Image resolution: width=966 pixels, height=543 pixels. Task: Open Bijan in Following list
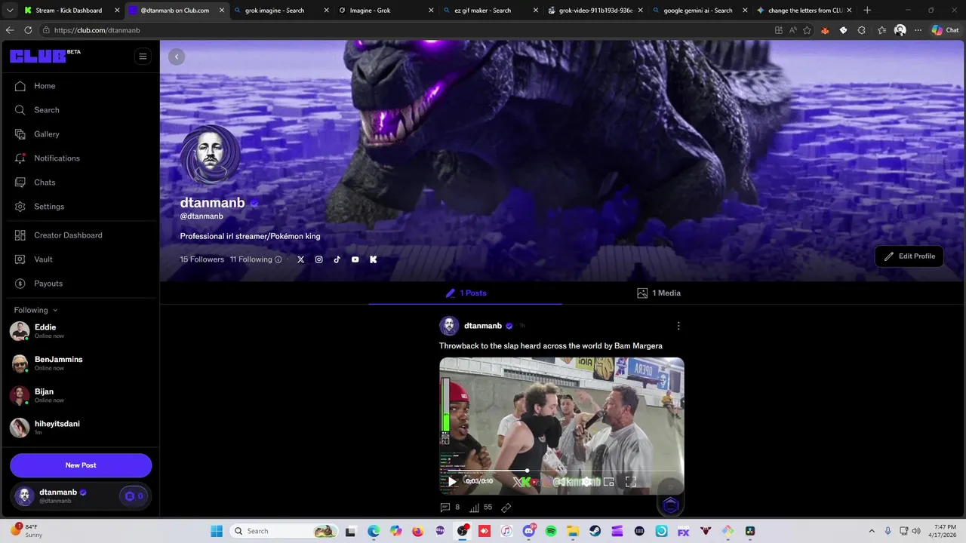pos(80,395)
